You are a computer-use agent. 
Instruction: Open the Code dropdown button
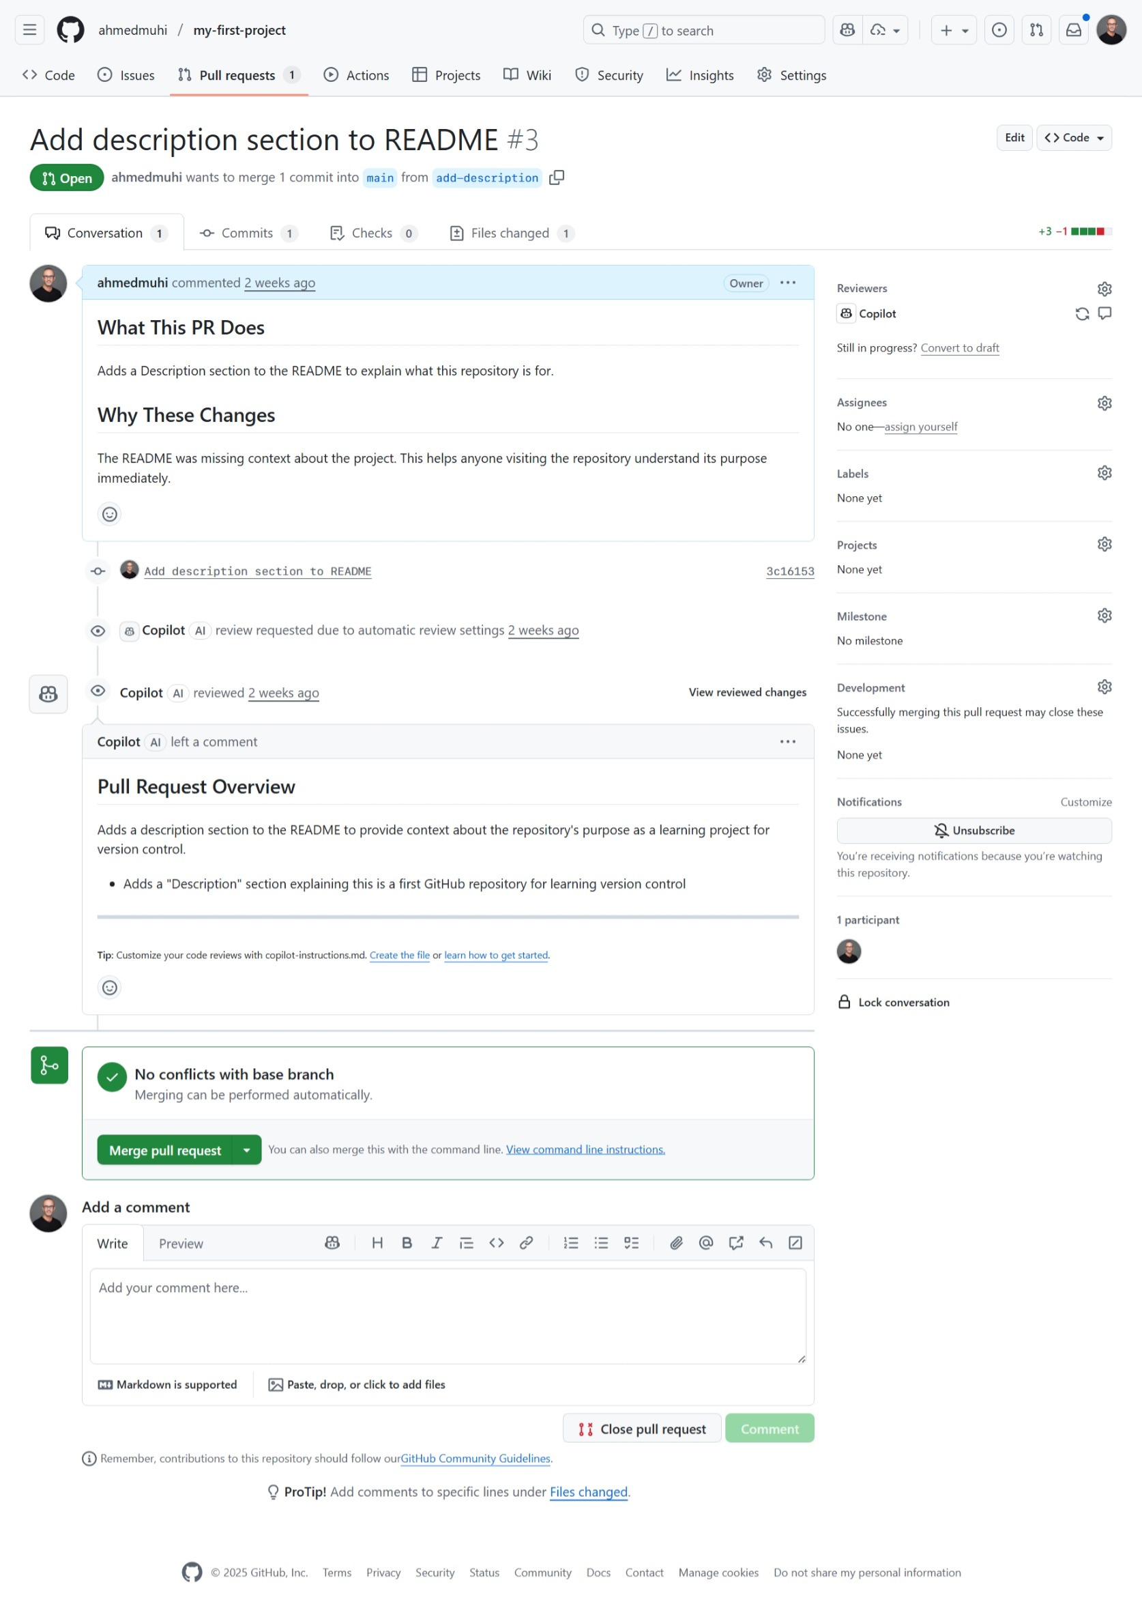[1074, 138]
